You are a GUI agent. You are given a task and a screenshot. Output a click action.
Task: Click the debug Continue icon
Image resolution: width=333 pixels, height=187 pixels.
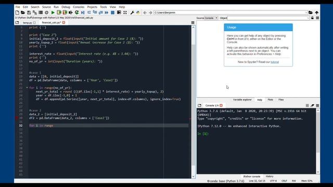tap(107, 12)
